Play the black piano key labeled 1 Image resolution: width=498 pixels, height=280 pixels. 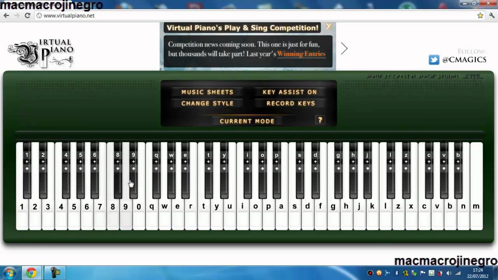(27, 170)
